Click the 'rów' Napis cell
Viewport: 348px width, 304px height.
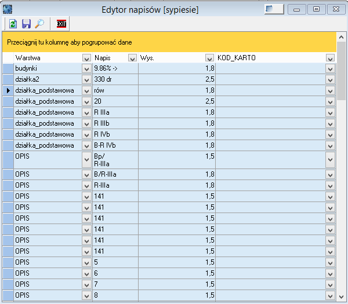pos(115,91)
